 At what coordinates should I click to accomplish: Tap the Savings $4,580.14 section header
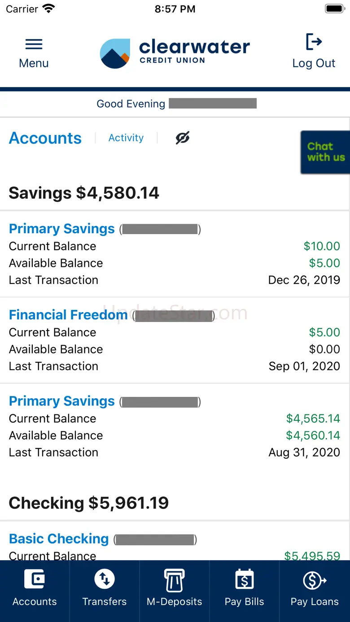tap(84, 193)
